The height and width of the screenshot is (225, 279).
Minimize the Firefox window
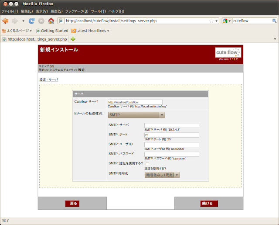(11, 3)
